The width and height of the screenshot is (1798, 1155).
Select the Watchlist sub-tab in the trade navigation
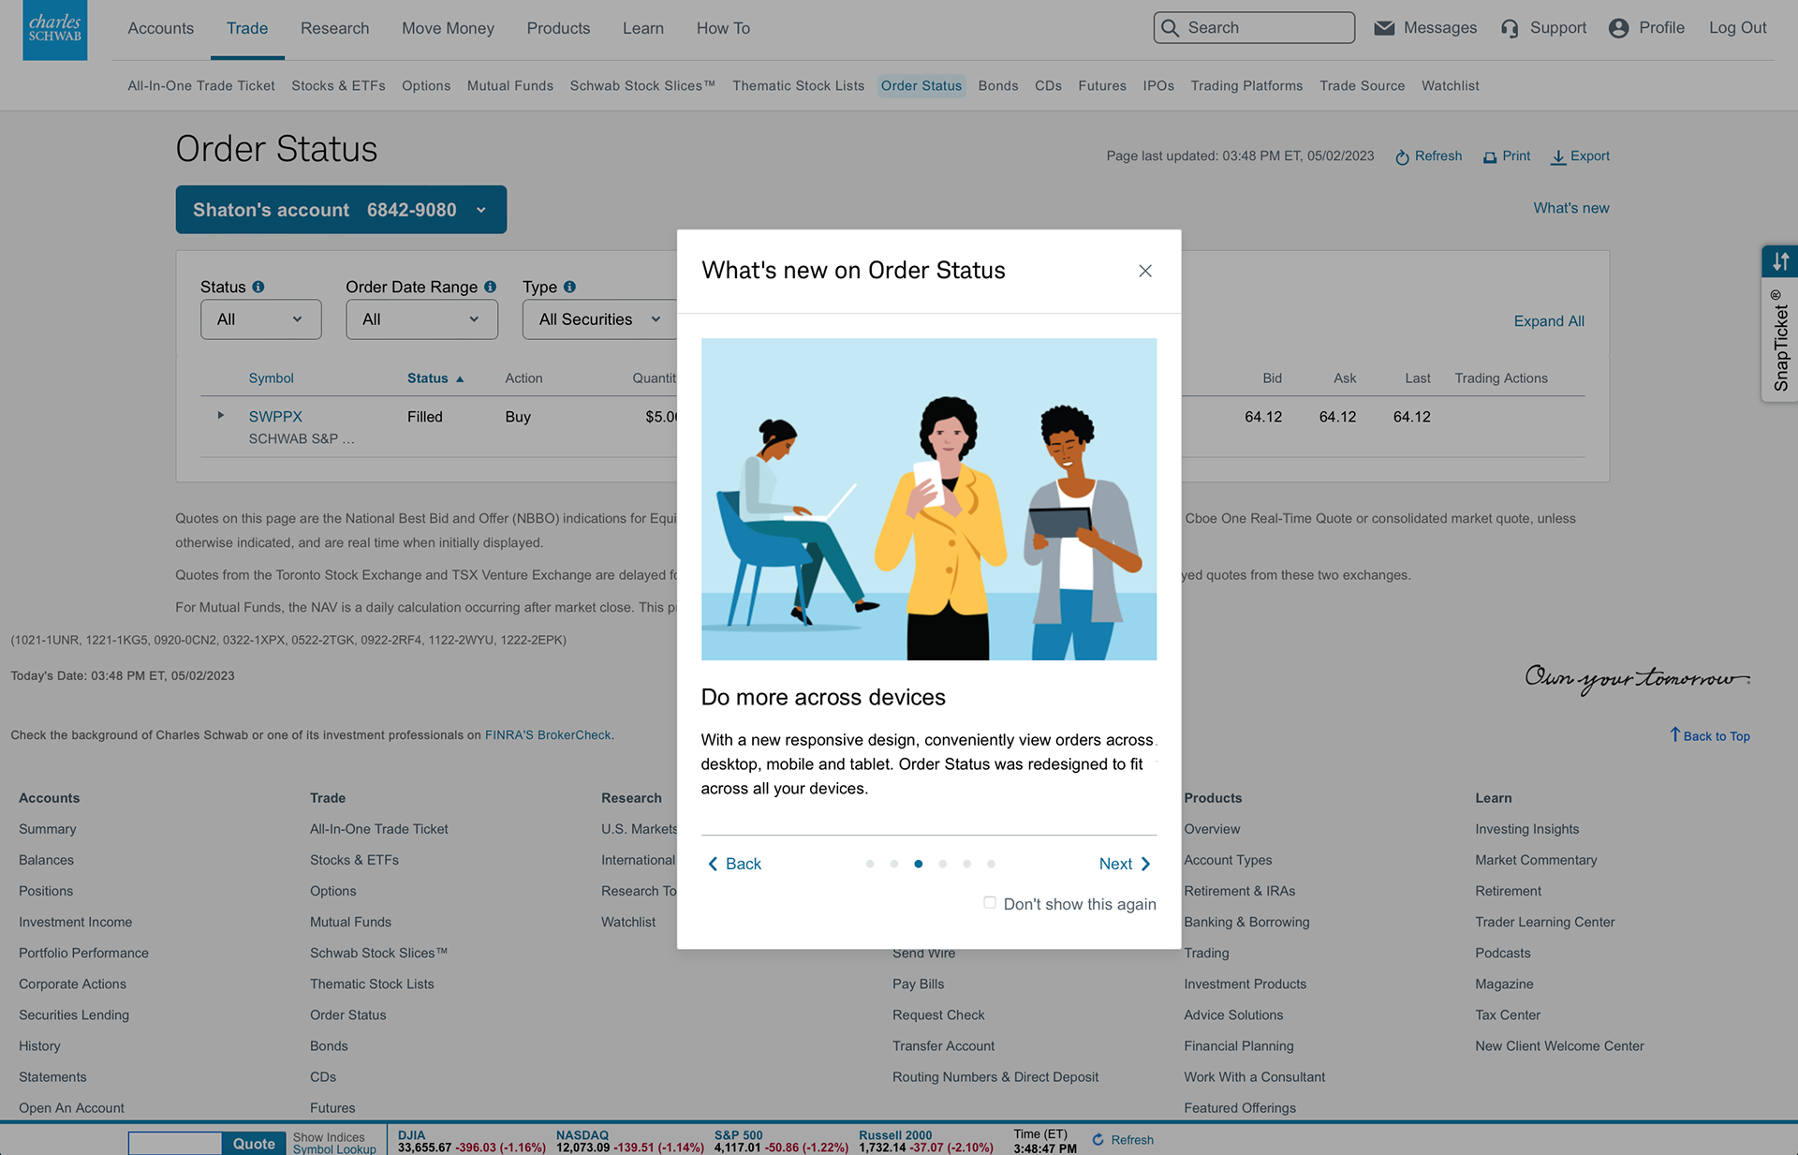[x=1450, y=86]
